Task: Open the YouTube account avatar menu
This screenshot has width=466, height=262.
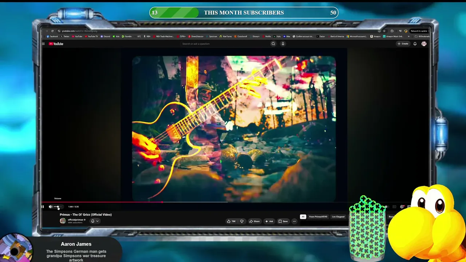Action: (424, 44)
